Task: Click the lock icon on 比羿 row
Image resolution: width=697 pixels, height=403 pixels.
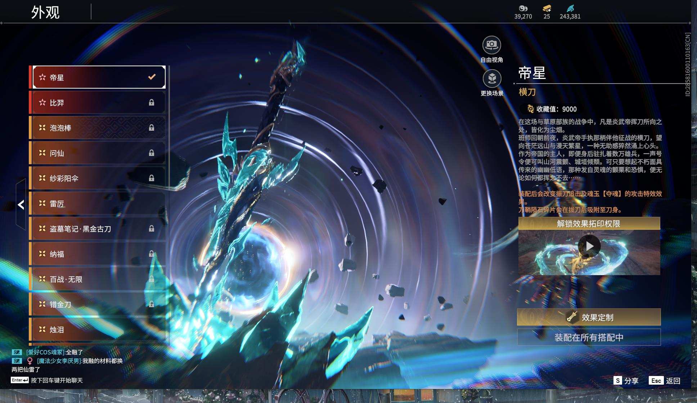Action: (x=152, y=103)
